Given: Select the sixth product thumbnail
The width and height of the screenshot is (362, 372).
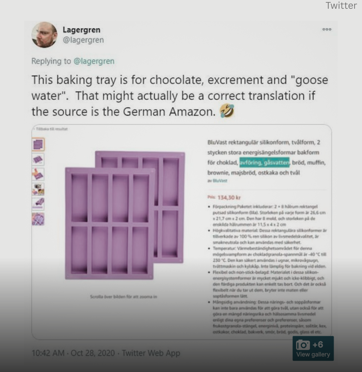Looking at the screenshot, I should click(x=38, y=219).
